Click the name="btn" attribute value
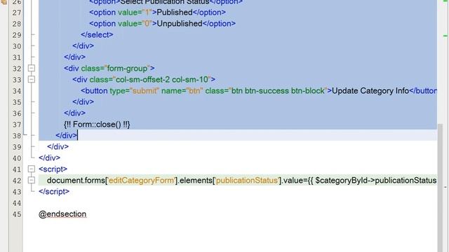 click(195, 91)
